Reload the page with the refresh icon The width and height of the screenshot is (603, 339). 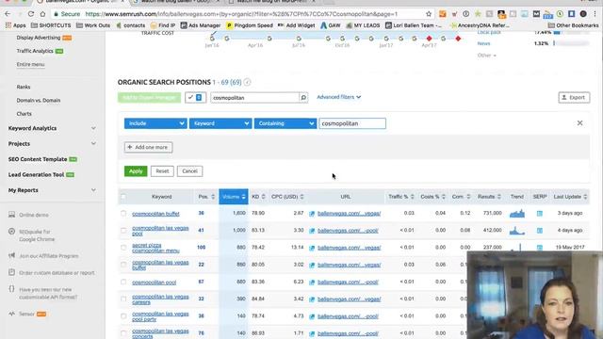pyautogui.click(x=31, y=14)
